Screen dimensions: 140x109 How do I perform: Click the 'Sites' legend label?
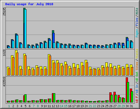tap(137, 66)
